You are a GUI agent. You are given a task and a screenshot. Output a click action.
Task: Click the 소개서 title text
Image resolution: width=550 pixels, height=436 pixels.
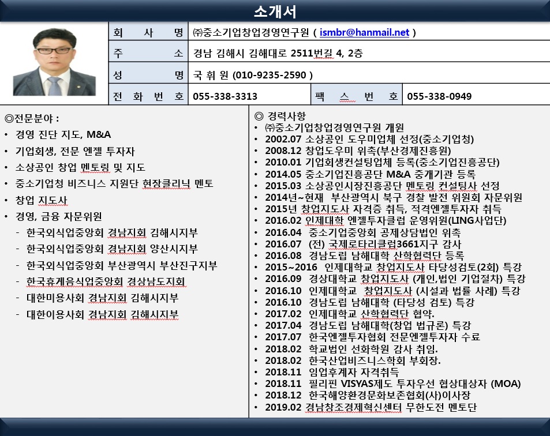click(275, 11)
